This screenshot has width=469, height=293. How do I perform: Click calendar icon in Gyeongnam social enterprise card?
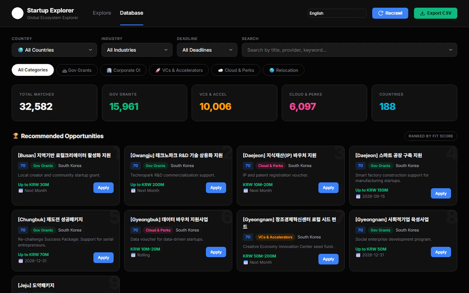pos(358,255)
